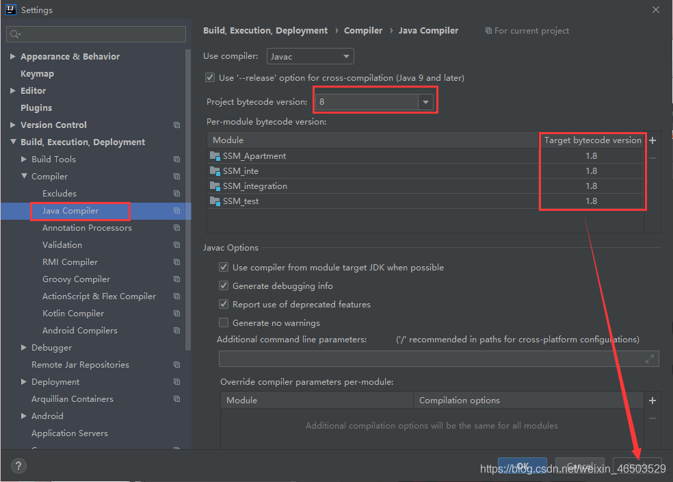
Task: Click 1.8 target version for SSM_inte
Action: (592, 171)
